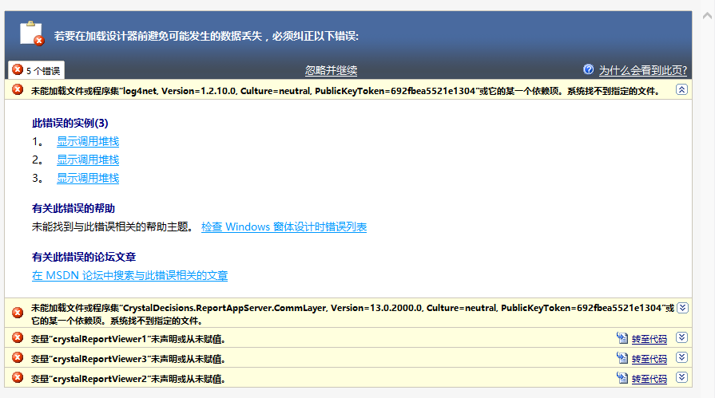Screen dimensions: 715x398
Task: Expand the crystalReportViewer1 error chevron
Action: pos(681,337)
